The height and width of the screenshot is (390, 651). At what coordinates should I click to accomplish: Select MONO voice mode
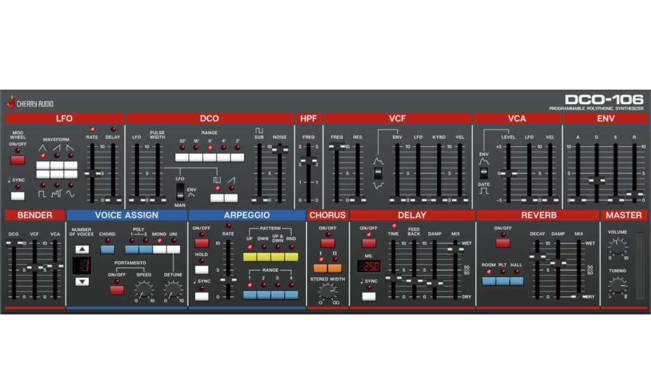click(160, 250)
